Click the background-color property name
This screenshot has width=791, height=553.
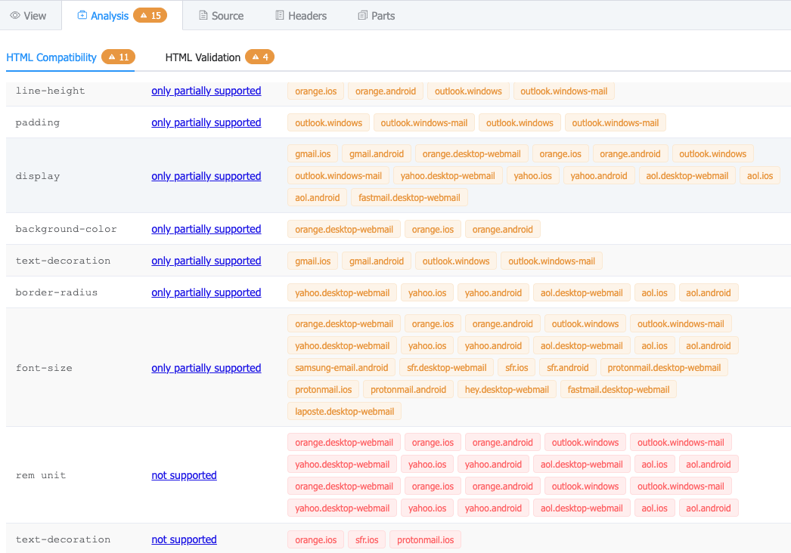tap(66, 229)
